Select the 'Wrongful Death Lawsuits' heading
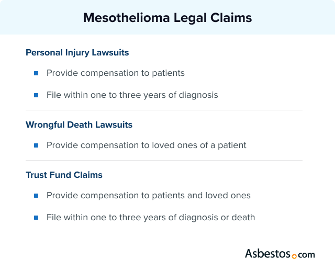The width and height of the screenshot is (335, 271). click(79, 125)
